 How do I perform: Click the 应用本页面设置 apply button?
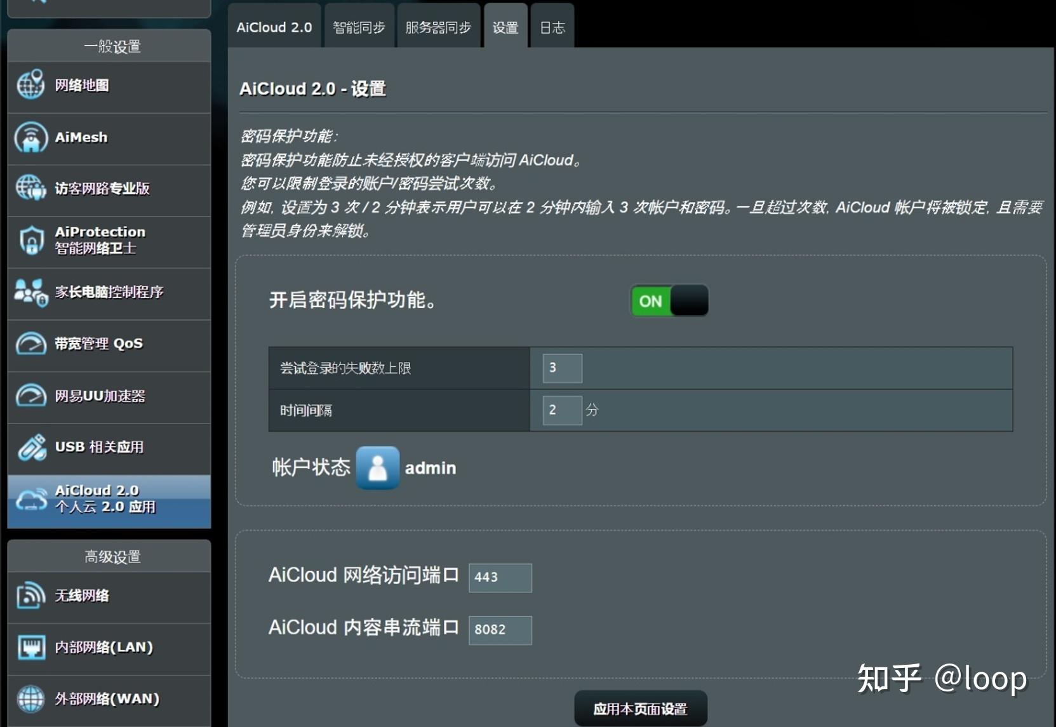click(x=640, y=707)
